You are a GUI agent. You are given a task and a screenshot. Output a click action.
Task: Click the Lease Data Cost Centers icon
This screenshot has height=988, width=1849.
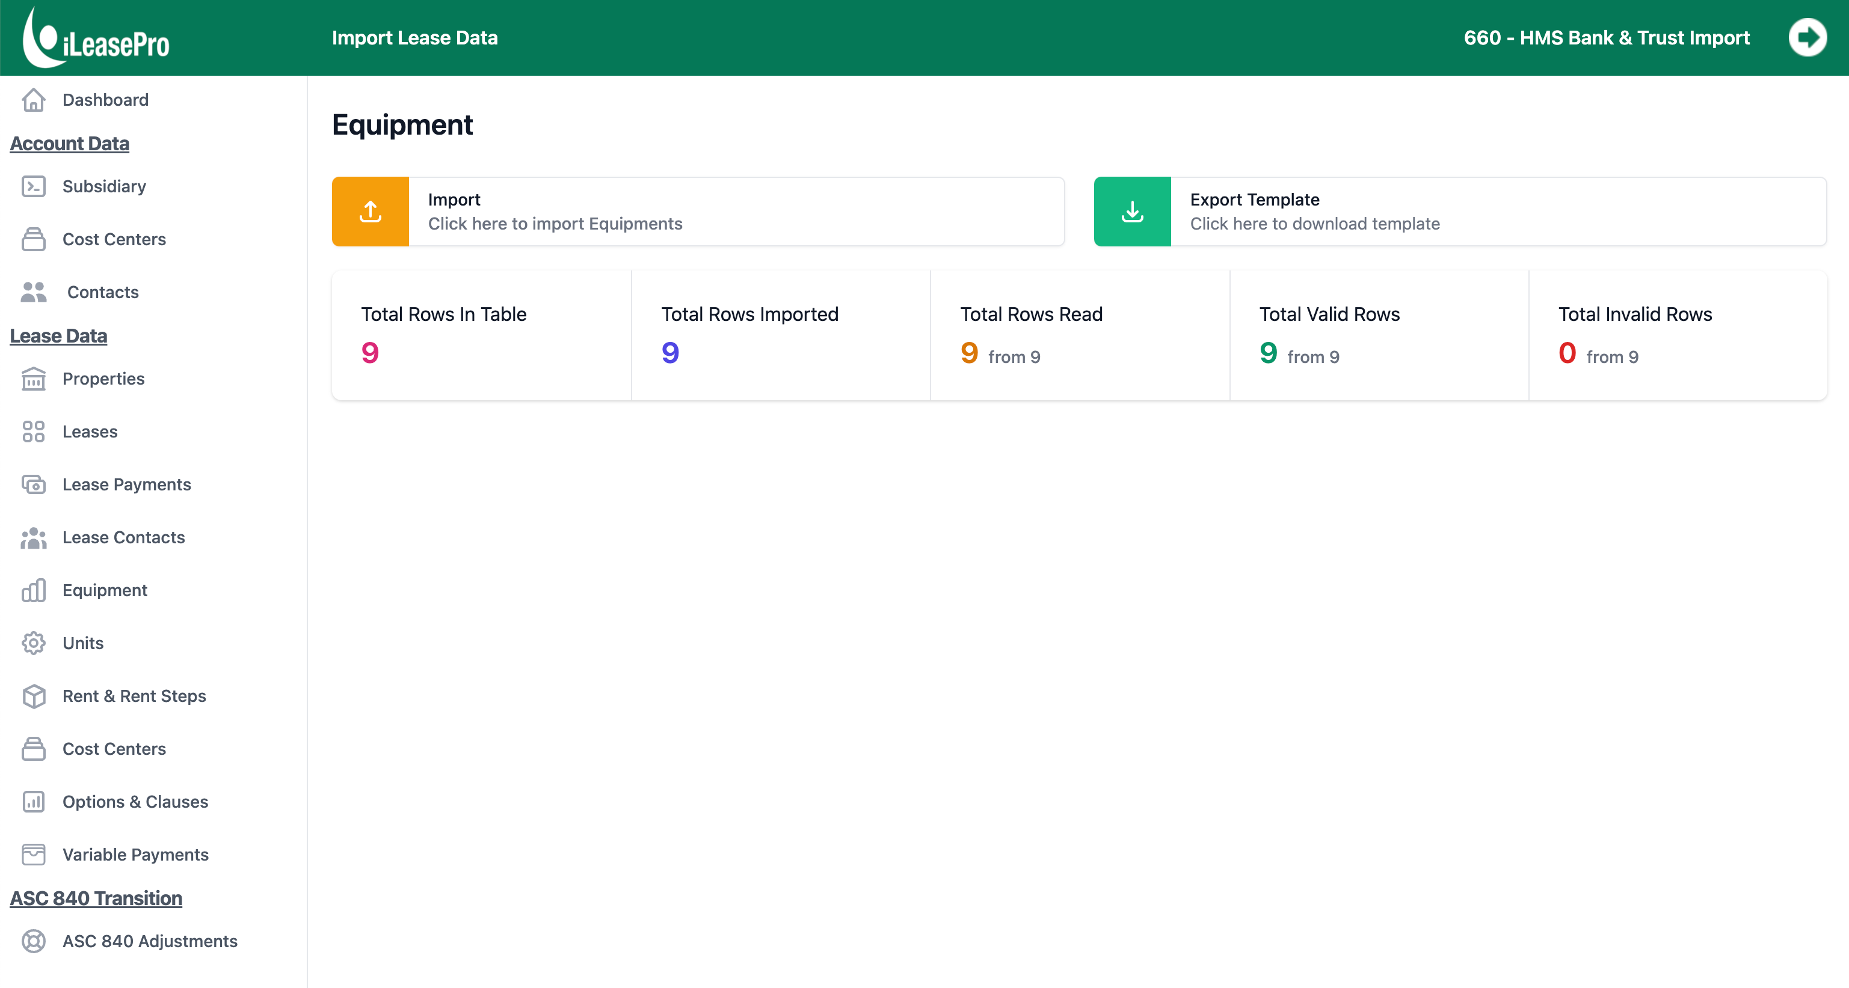33,749
